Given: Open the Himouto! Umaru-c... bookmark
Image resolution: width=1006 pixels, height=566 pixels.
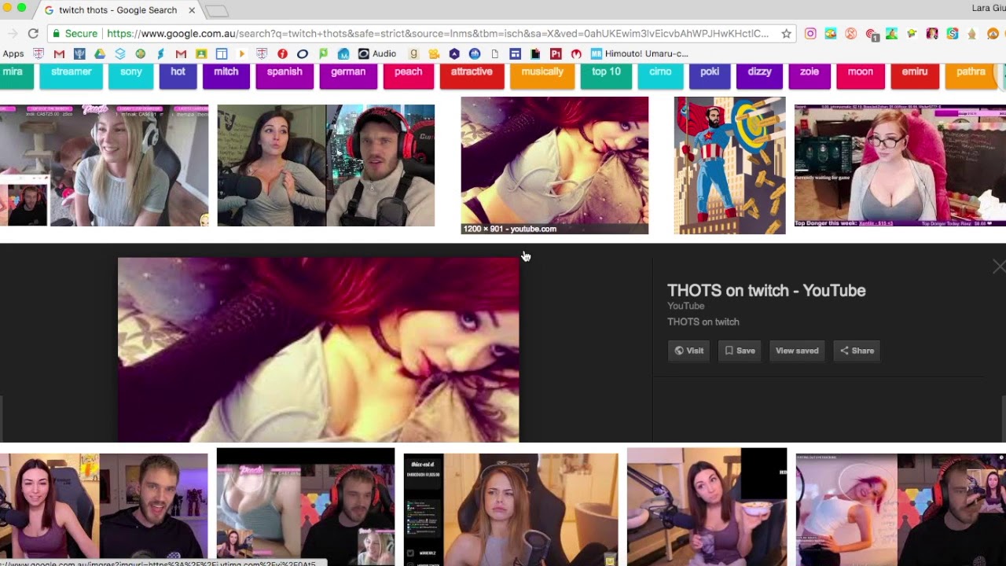Looking at the screenshot, I should pyautogui.click(x=639, y=53).
